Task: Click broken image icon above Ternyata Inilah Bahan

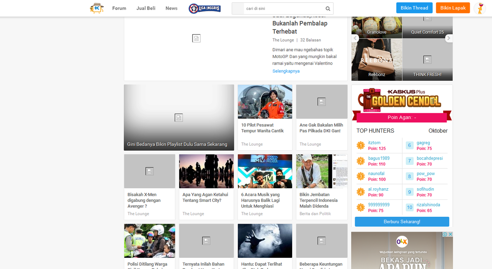Action: [206, 241]
